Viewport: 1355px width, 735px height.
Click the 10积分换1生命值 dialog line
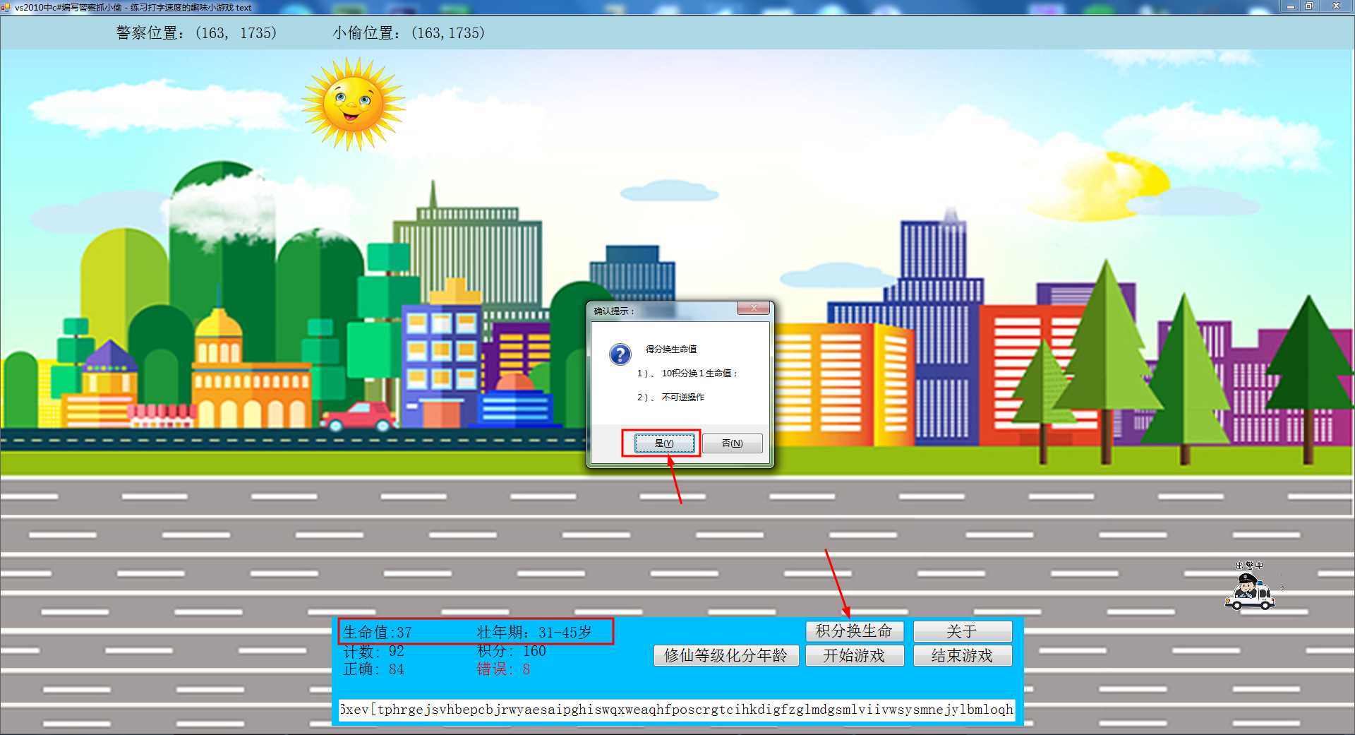[687, 373]
